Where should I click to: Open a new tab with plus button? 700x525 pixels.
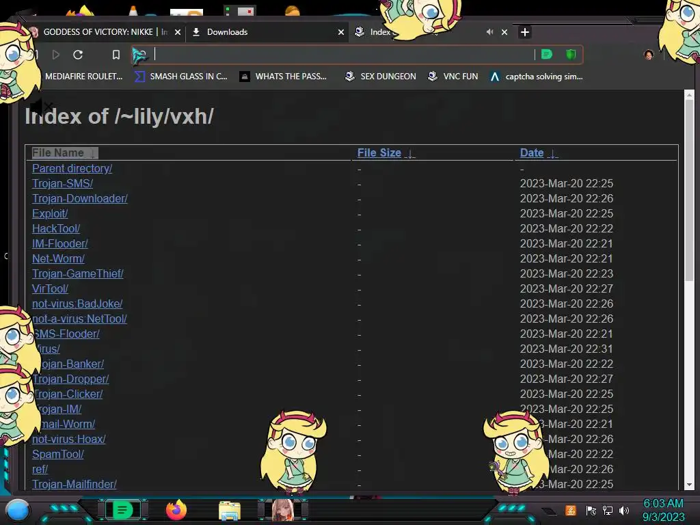525,32
